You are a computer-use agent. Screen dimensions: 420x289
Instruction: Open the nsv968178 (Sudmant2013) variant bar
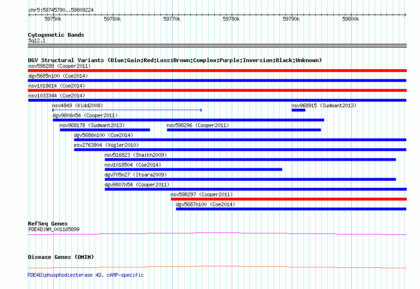105,130
